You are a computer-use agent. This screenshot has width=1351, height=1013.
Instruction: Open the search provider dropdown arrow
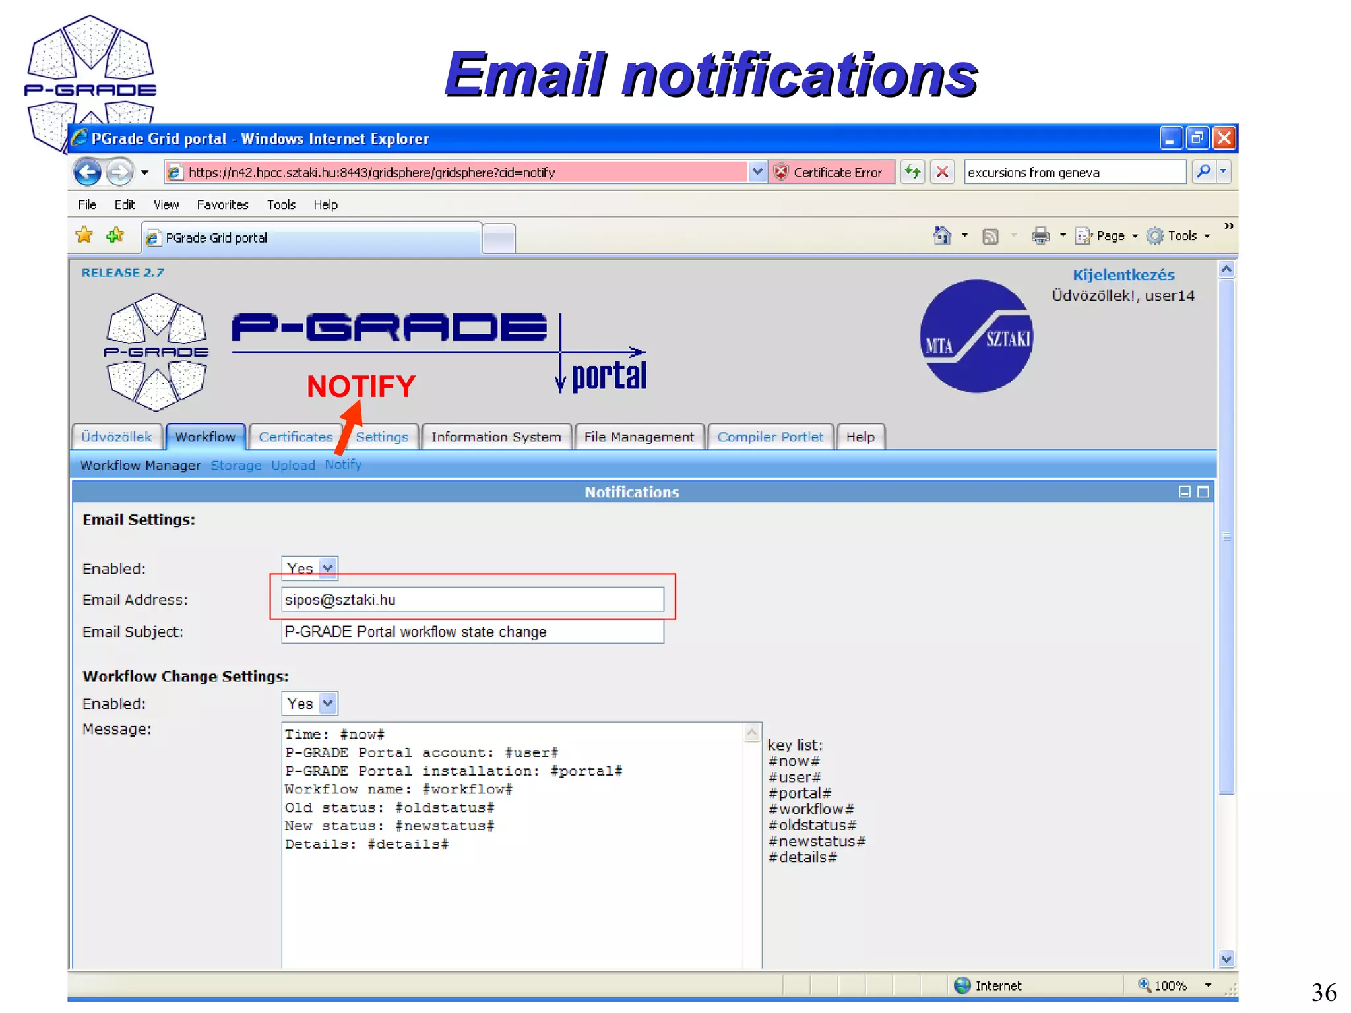click(x=1224, y=172)
